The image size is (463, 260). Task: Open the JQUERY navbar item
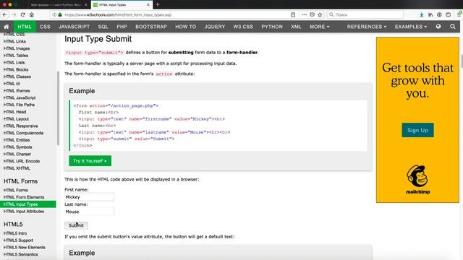(x=215, y=27)
